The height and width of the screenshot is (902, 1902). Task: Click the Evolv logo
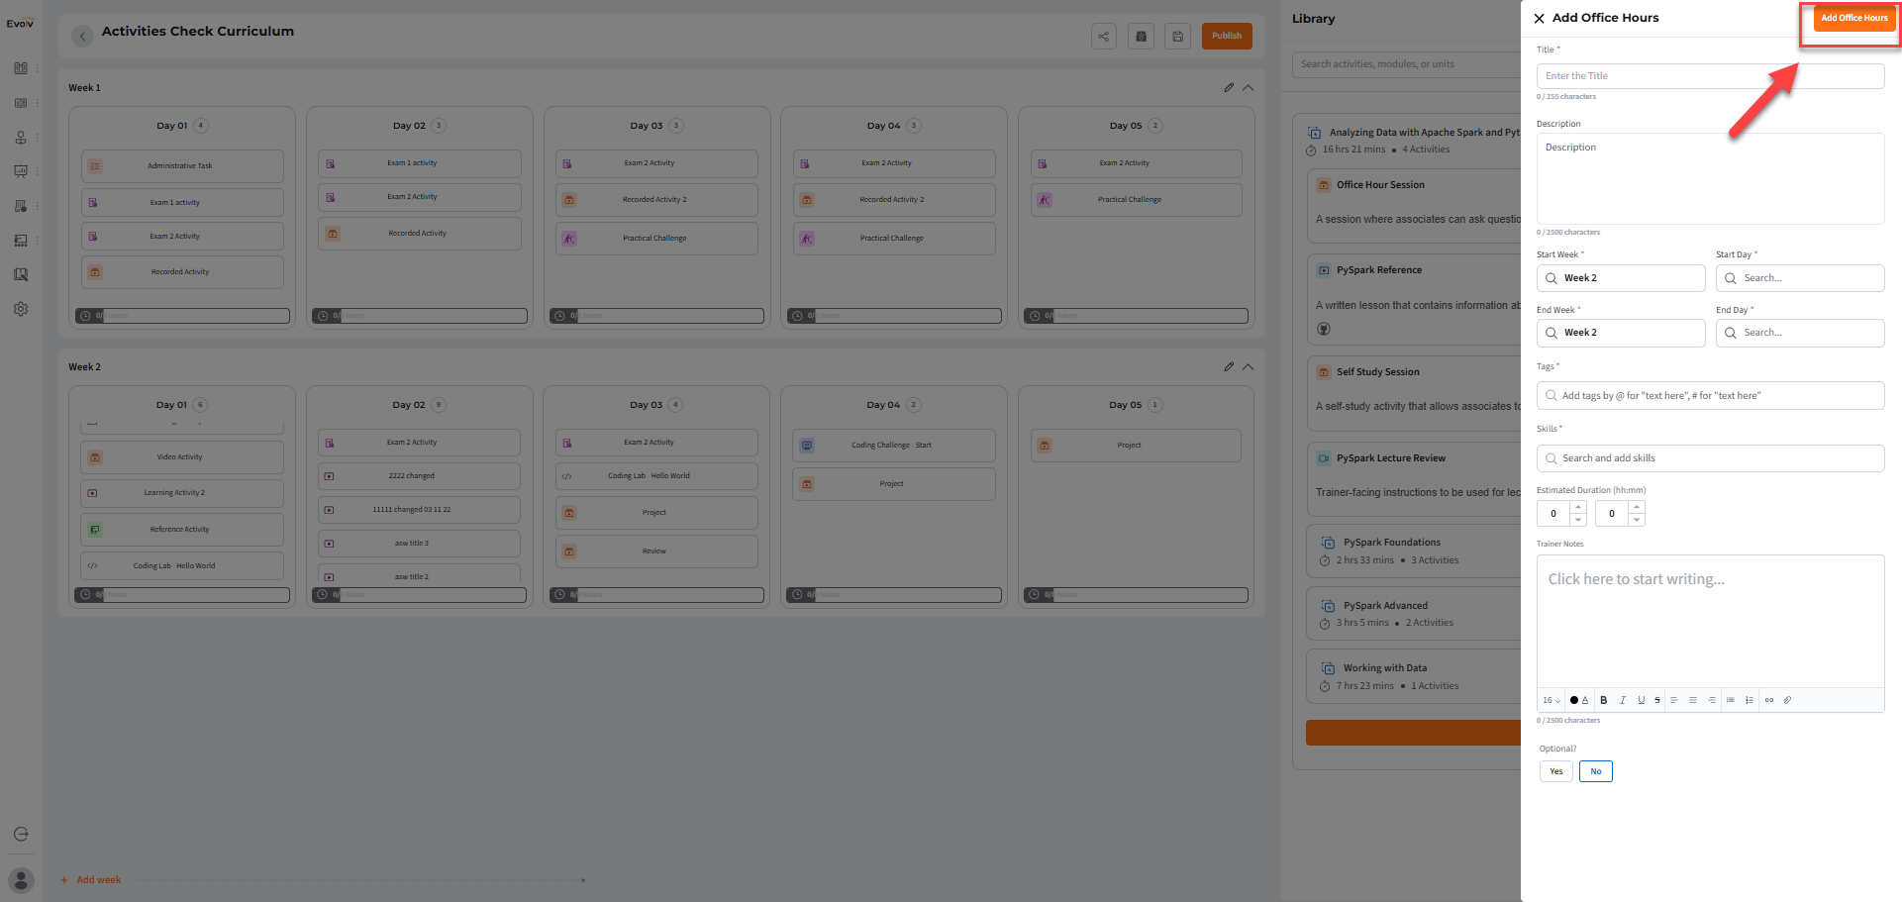[x=20, y=23]
